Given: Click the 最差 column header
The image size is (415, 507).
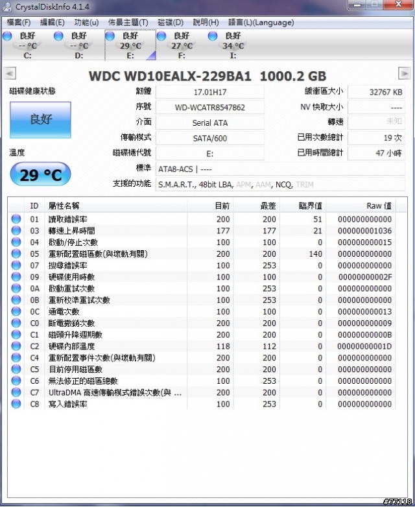Looking at the screenshot, I should tap(257, 206).
